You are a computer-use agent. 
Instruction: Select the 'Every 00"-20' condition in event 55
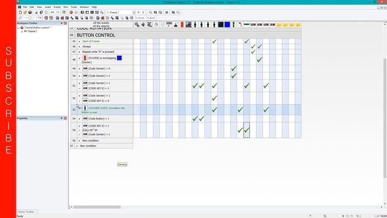coord(90,130)
